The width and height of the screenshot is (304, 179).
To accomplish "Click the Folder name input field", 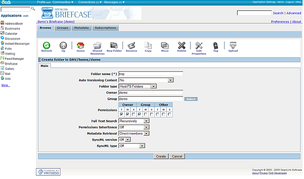I will (x=150, y=74).
